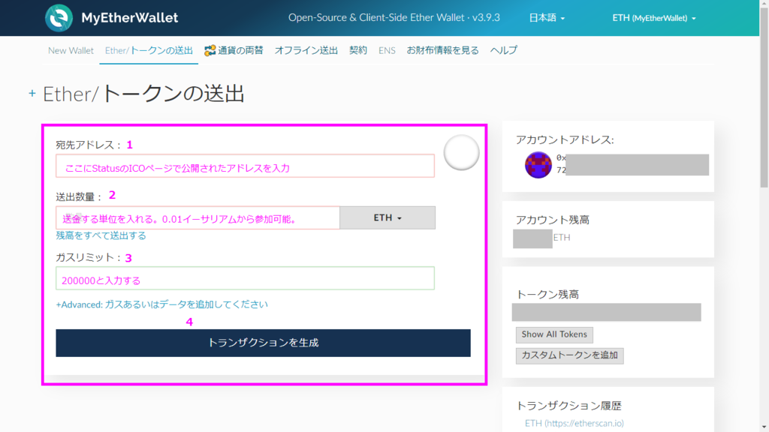Focus the 宛先アドレス input field
The height and width of the screenshot is (432, 769).
click(x=246, y=166)
